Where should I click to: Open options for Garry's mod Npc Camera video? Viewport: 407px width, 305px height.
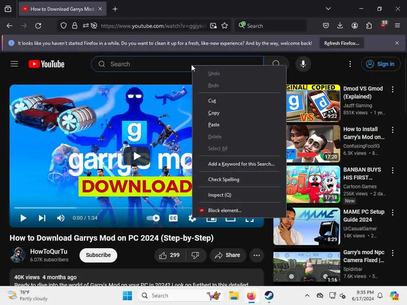392,253
